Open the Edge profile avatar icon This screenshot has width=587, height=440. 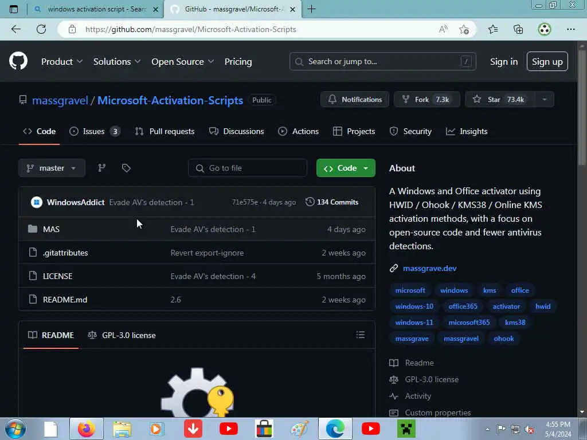pyautogui.click(x=545, y=29)
